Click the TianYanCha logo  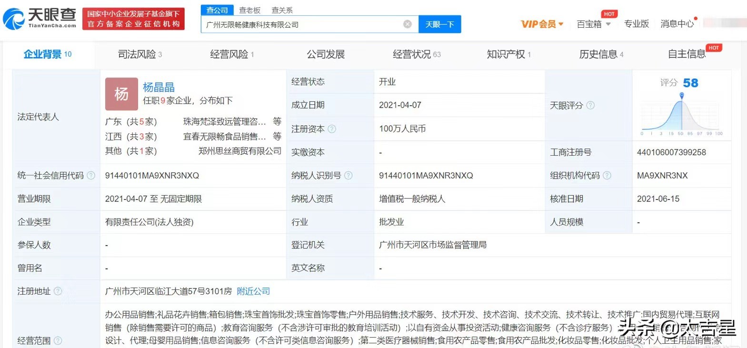40,18
